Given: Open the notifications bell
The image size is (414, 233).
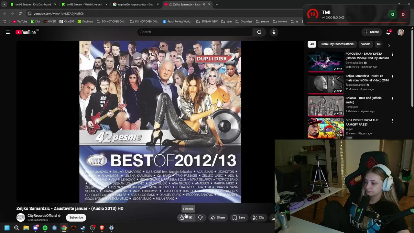Looking at the screenshot, I should point(388,32).
